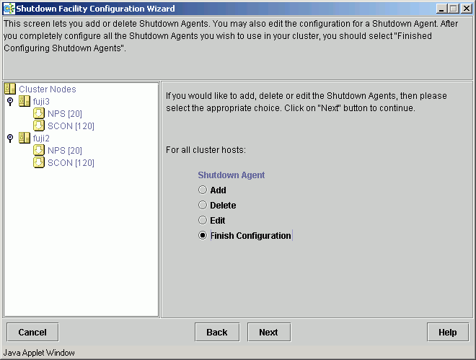Select the Delete radio button

coord(203,205)
